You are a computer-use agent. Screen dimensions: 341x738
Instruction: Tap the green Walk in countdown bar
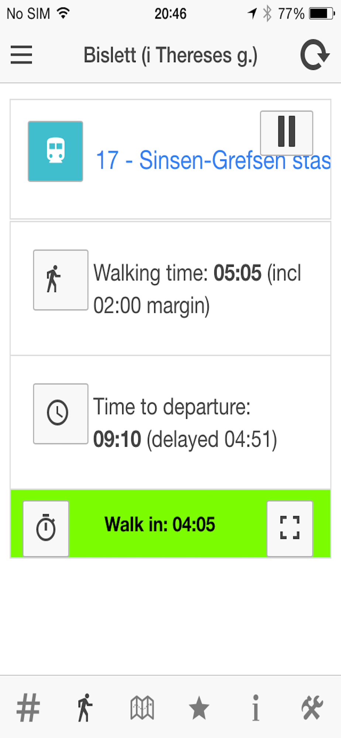point(159,525)
